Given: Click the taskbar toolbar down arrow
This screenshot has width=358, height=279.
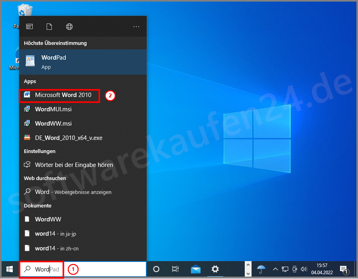Looking at the screenshot, I should coord(248,273).
